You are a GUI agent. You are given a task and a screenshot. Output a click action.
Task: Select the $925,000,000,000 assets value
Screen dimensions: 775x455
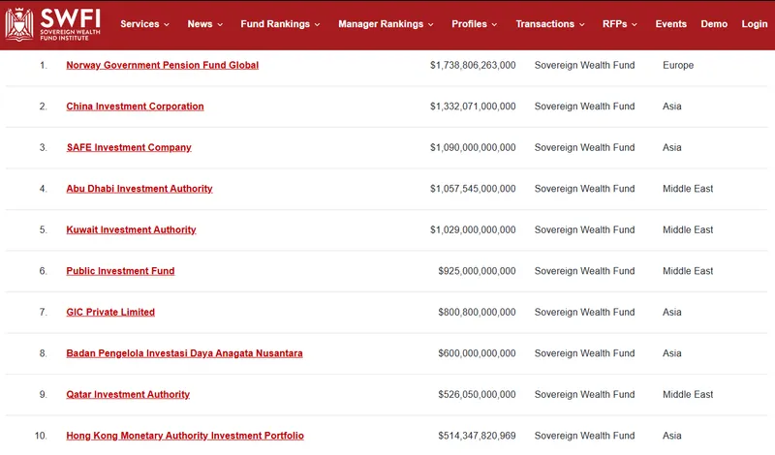pyautogui.click(x=477, y=271)
